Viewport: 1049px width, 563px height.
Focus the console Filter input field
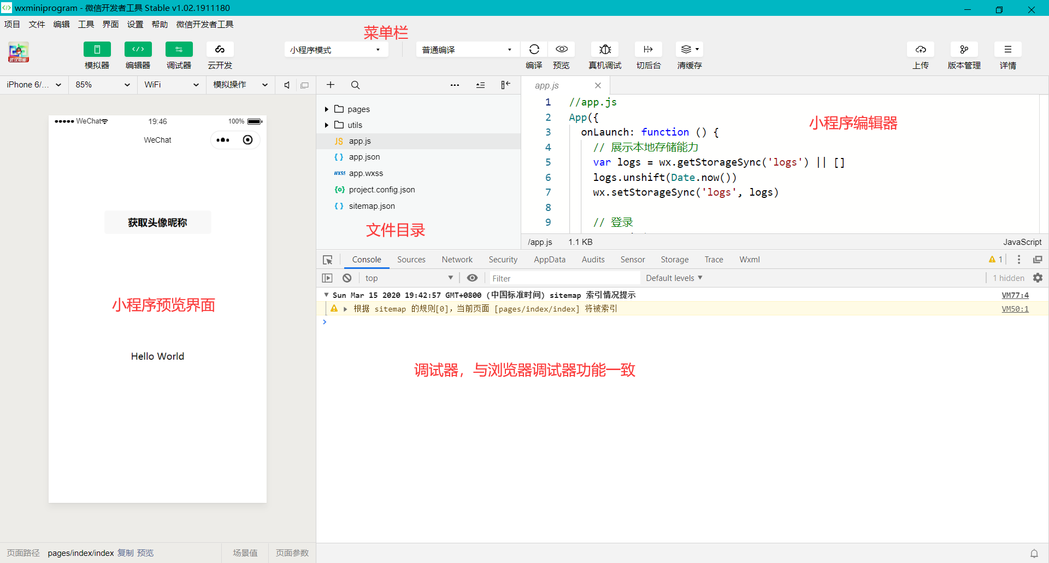click(x=564, y=278)
